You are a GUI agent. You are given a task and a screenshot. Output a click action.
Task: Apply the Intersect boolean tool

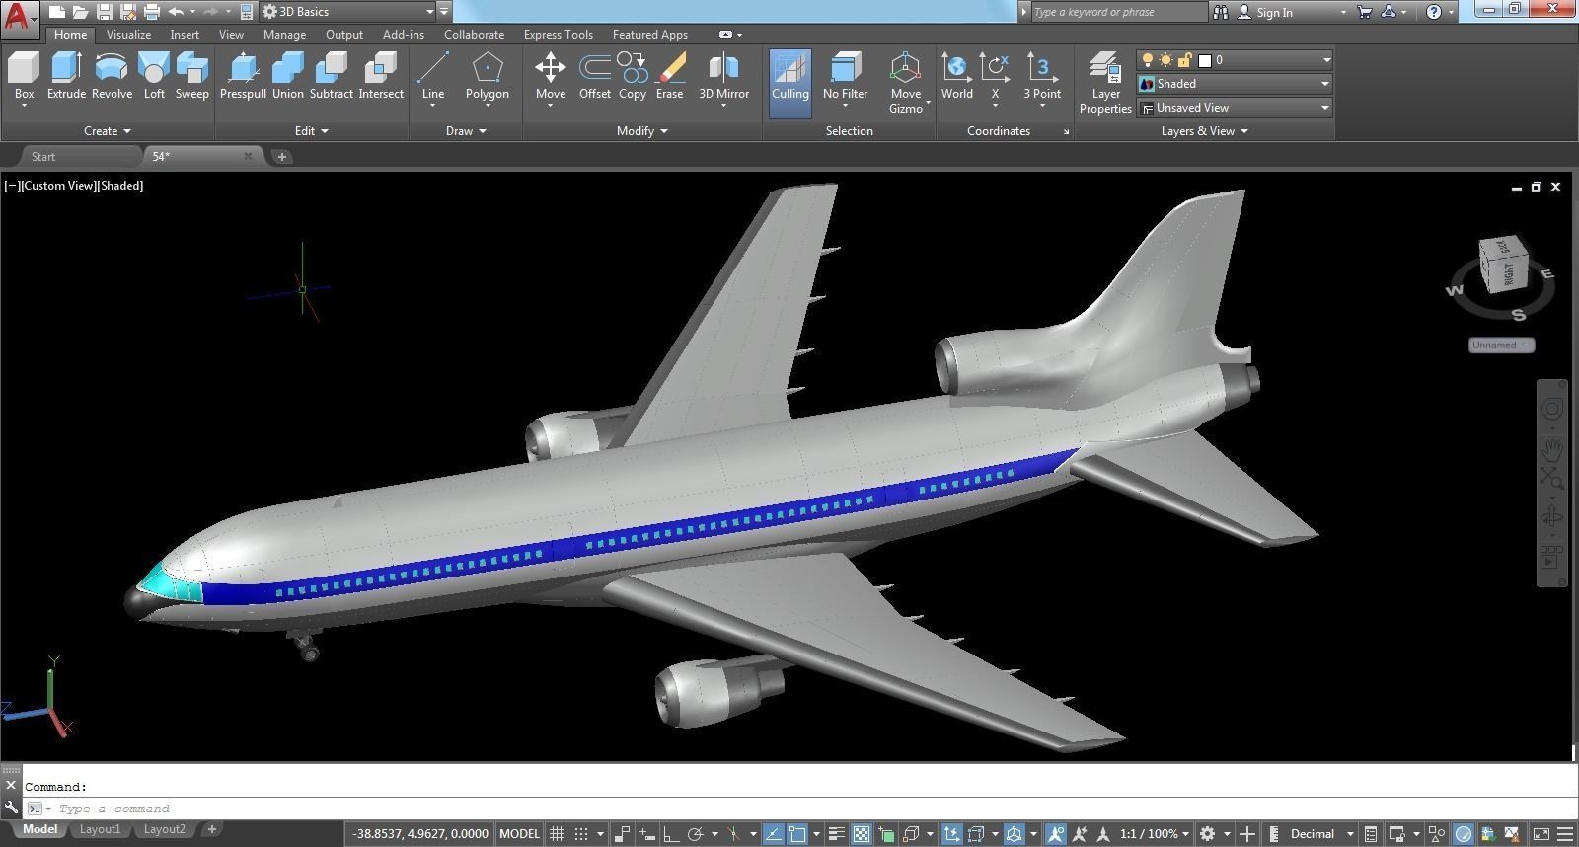tap(381, 77)
